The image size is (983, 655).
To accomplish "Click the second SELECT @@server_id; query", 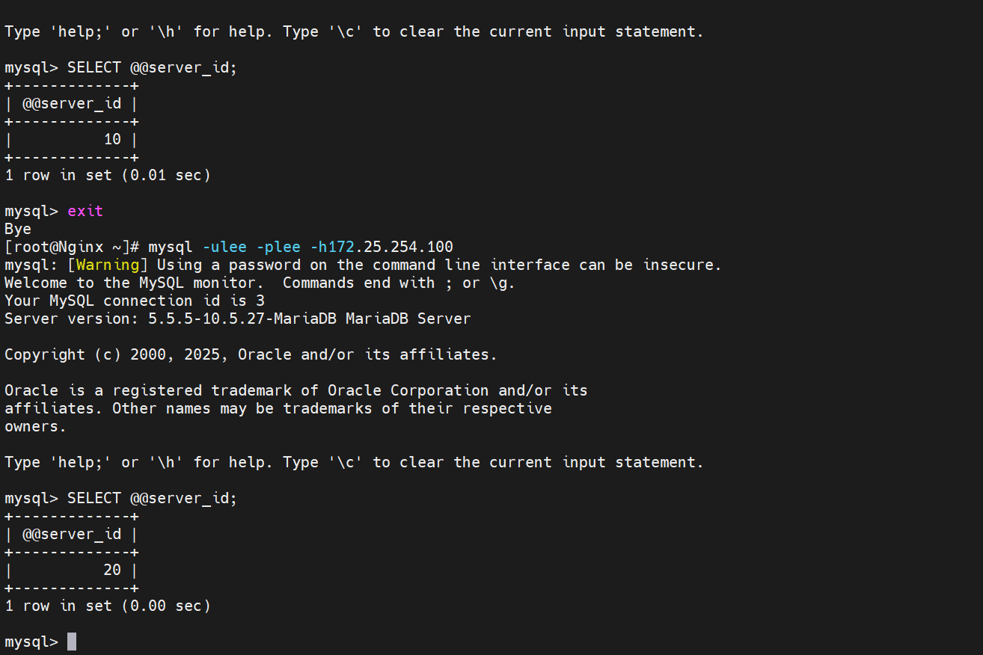I will pyautogui.click(x=153, y=498).
